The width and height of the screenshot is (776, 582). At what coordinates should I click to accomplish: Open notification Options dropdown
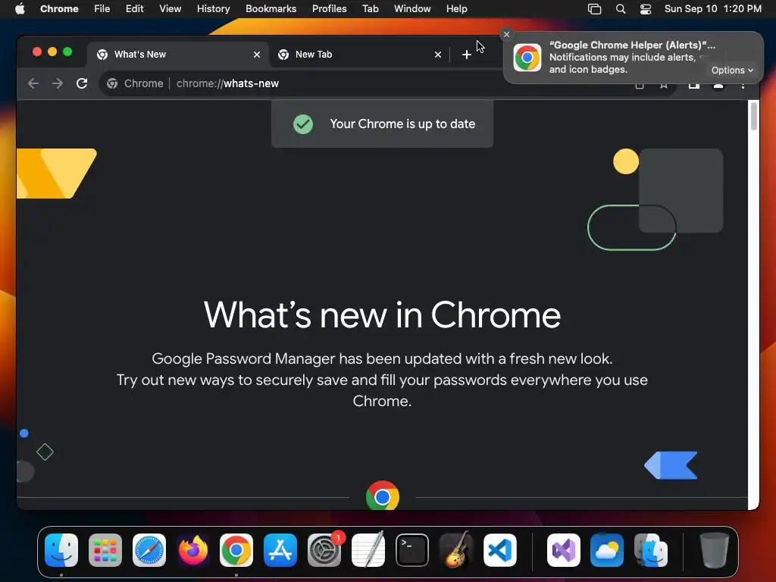click(x=732, y=70)
